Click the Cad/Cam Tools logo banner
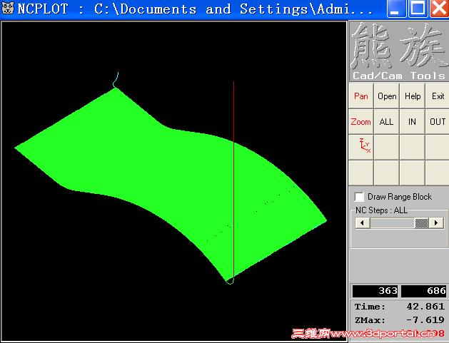Image resolution: width=449 pixels, height=343 pixels. [x=399, y=51]
